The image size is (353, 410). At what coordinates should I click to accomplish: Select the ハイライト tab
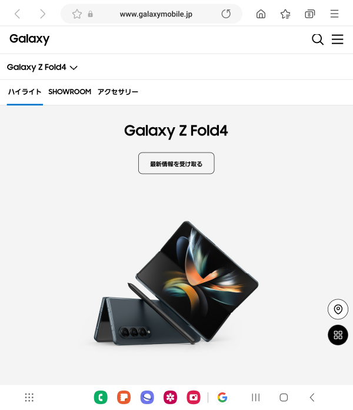25,92
